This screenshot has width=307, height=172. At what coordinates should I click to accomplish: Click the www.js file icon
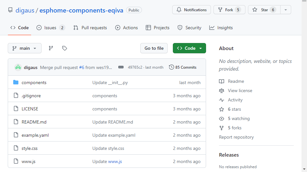click(16, 161)
